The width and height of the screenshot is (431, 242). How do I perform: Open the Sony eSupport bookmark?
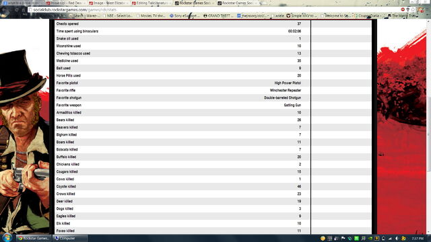[x=185, y=16]
